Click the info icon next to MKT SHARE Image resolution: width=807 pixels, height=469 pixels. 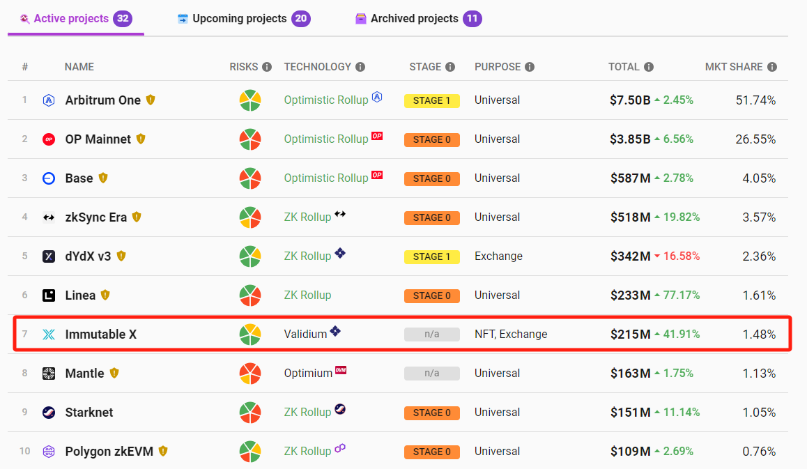(772, 67)
